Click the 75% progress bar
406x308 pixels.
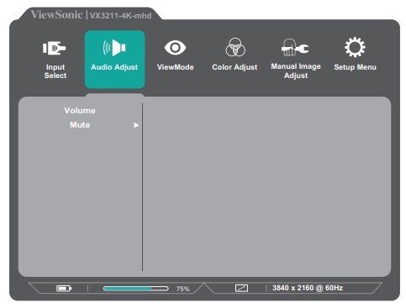tap(136, 289)
